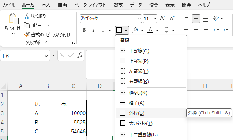This screenshot has height=140, width=233.
Task: Expand the underline style dropdown arrow
Action: click(x=110, y=30)
